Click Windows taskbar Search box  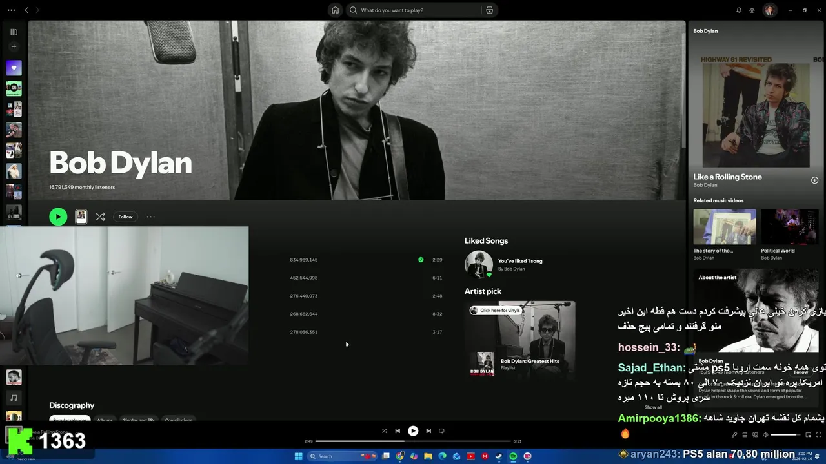pyautogui.click(x=342, y=456)
